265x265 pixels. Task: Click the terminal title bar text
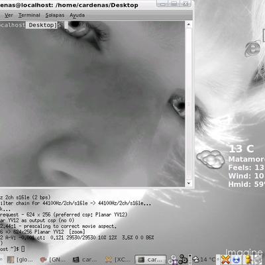click(69, 5)
